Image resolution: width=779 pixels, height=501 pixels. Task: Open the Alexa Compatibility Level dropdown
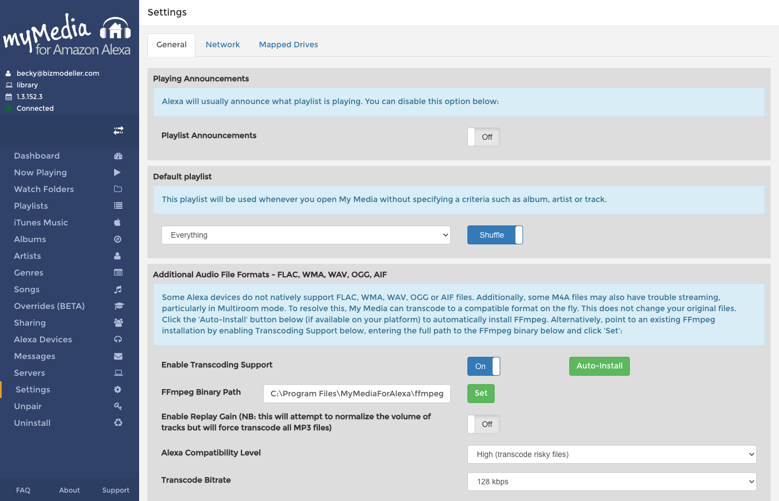tap(611, 454)
